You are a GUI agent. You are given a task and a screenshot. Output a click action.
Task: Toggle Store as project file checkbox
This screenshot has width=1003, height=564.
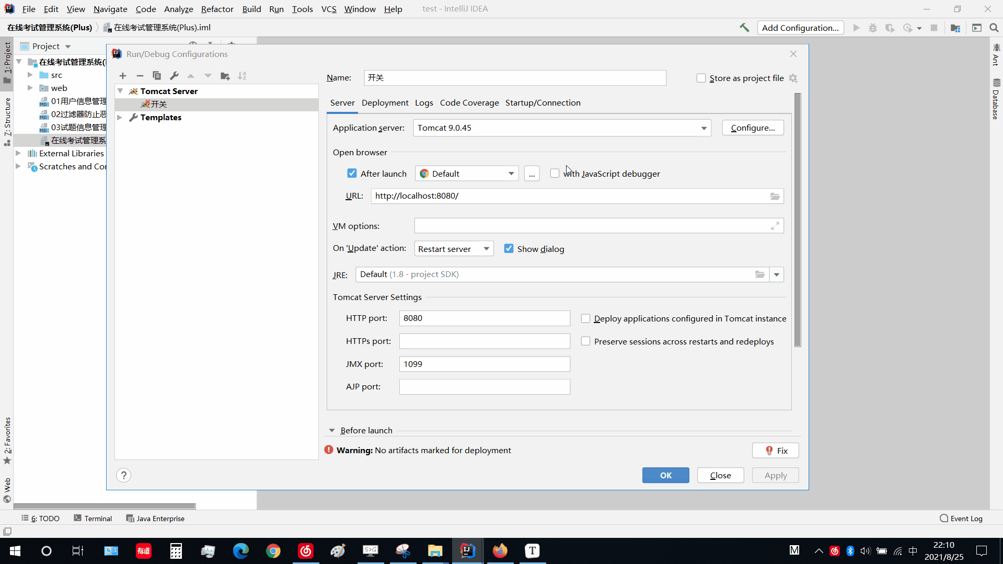pyautogui.click(x=701, y=78)
